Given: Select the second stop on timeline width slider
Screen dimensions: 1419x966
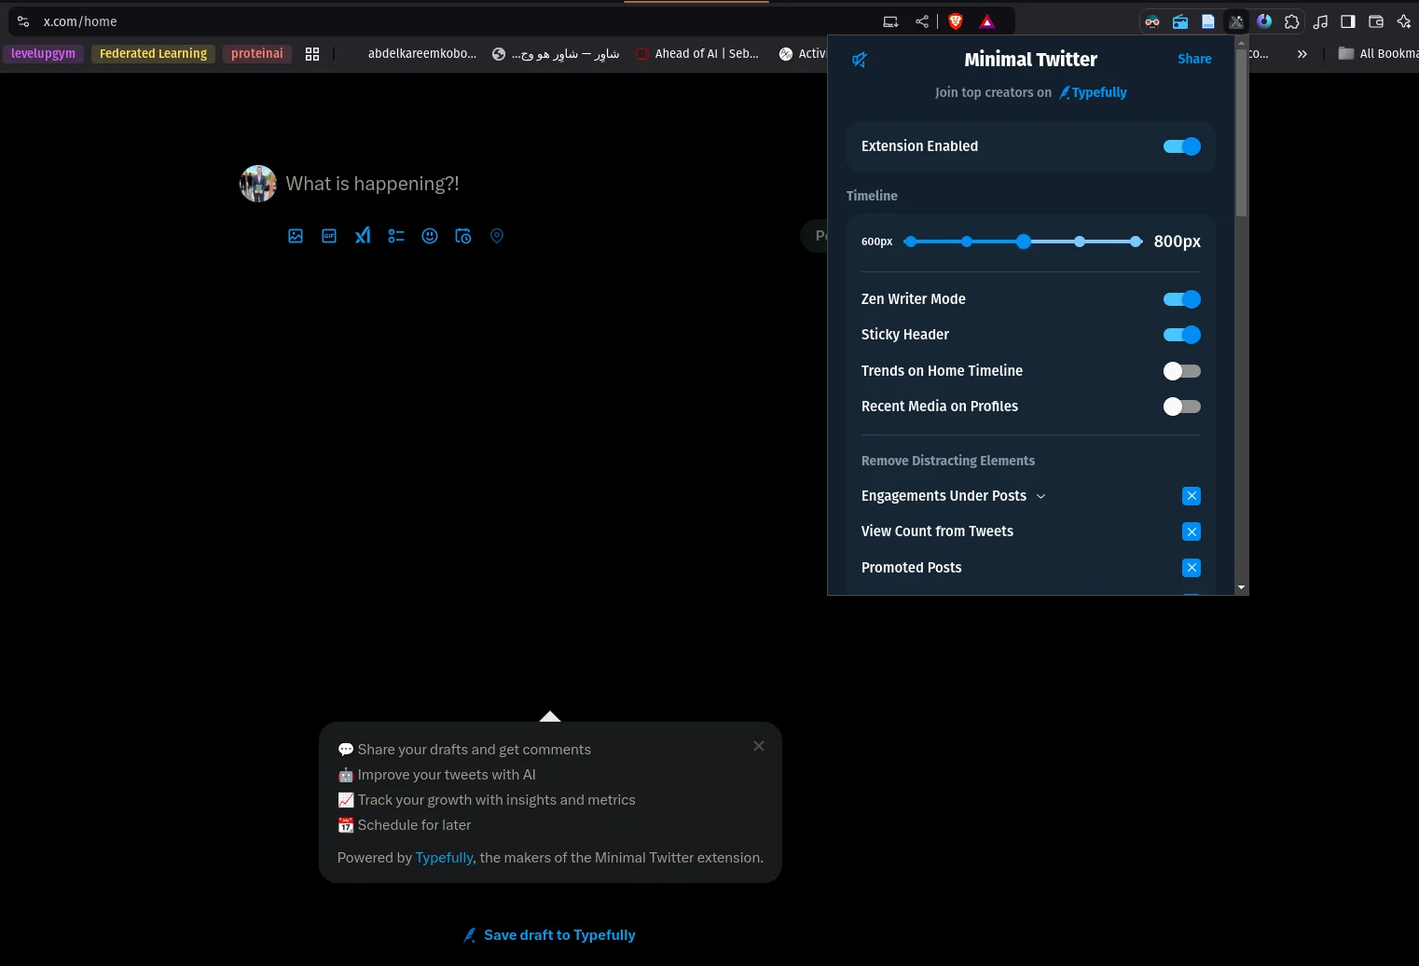Looking at the screenshot, I should [x=967, y=241].
